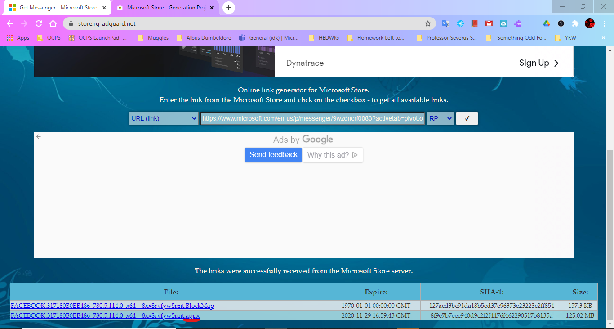This screenshot has height=329, width=614.
Task: Open the OCPS LaunchPad bookmark
Action: (98, 38)
